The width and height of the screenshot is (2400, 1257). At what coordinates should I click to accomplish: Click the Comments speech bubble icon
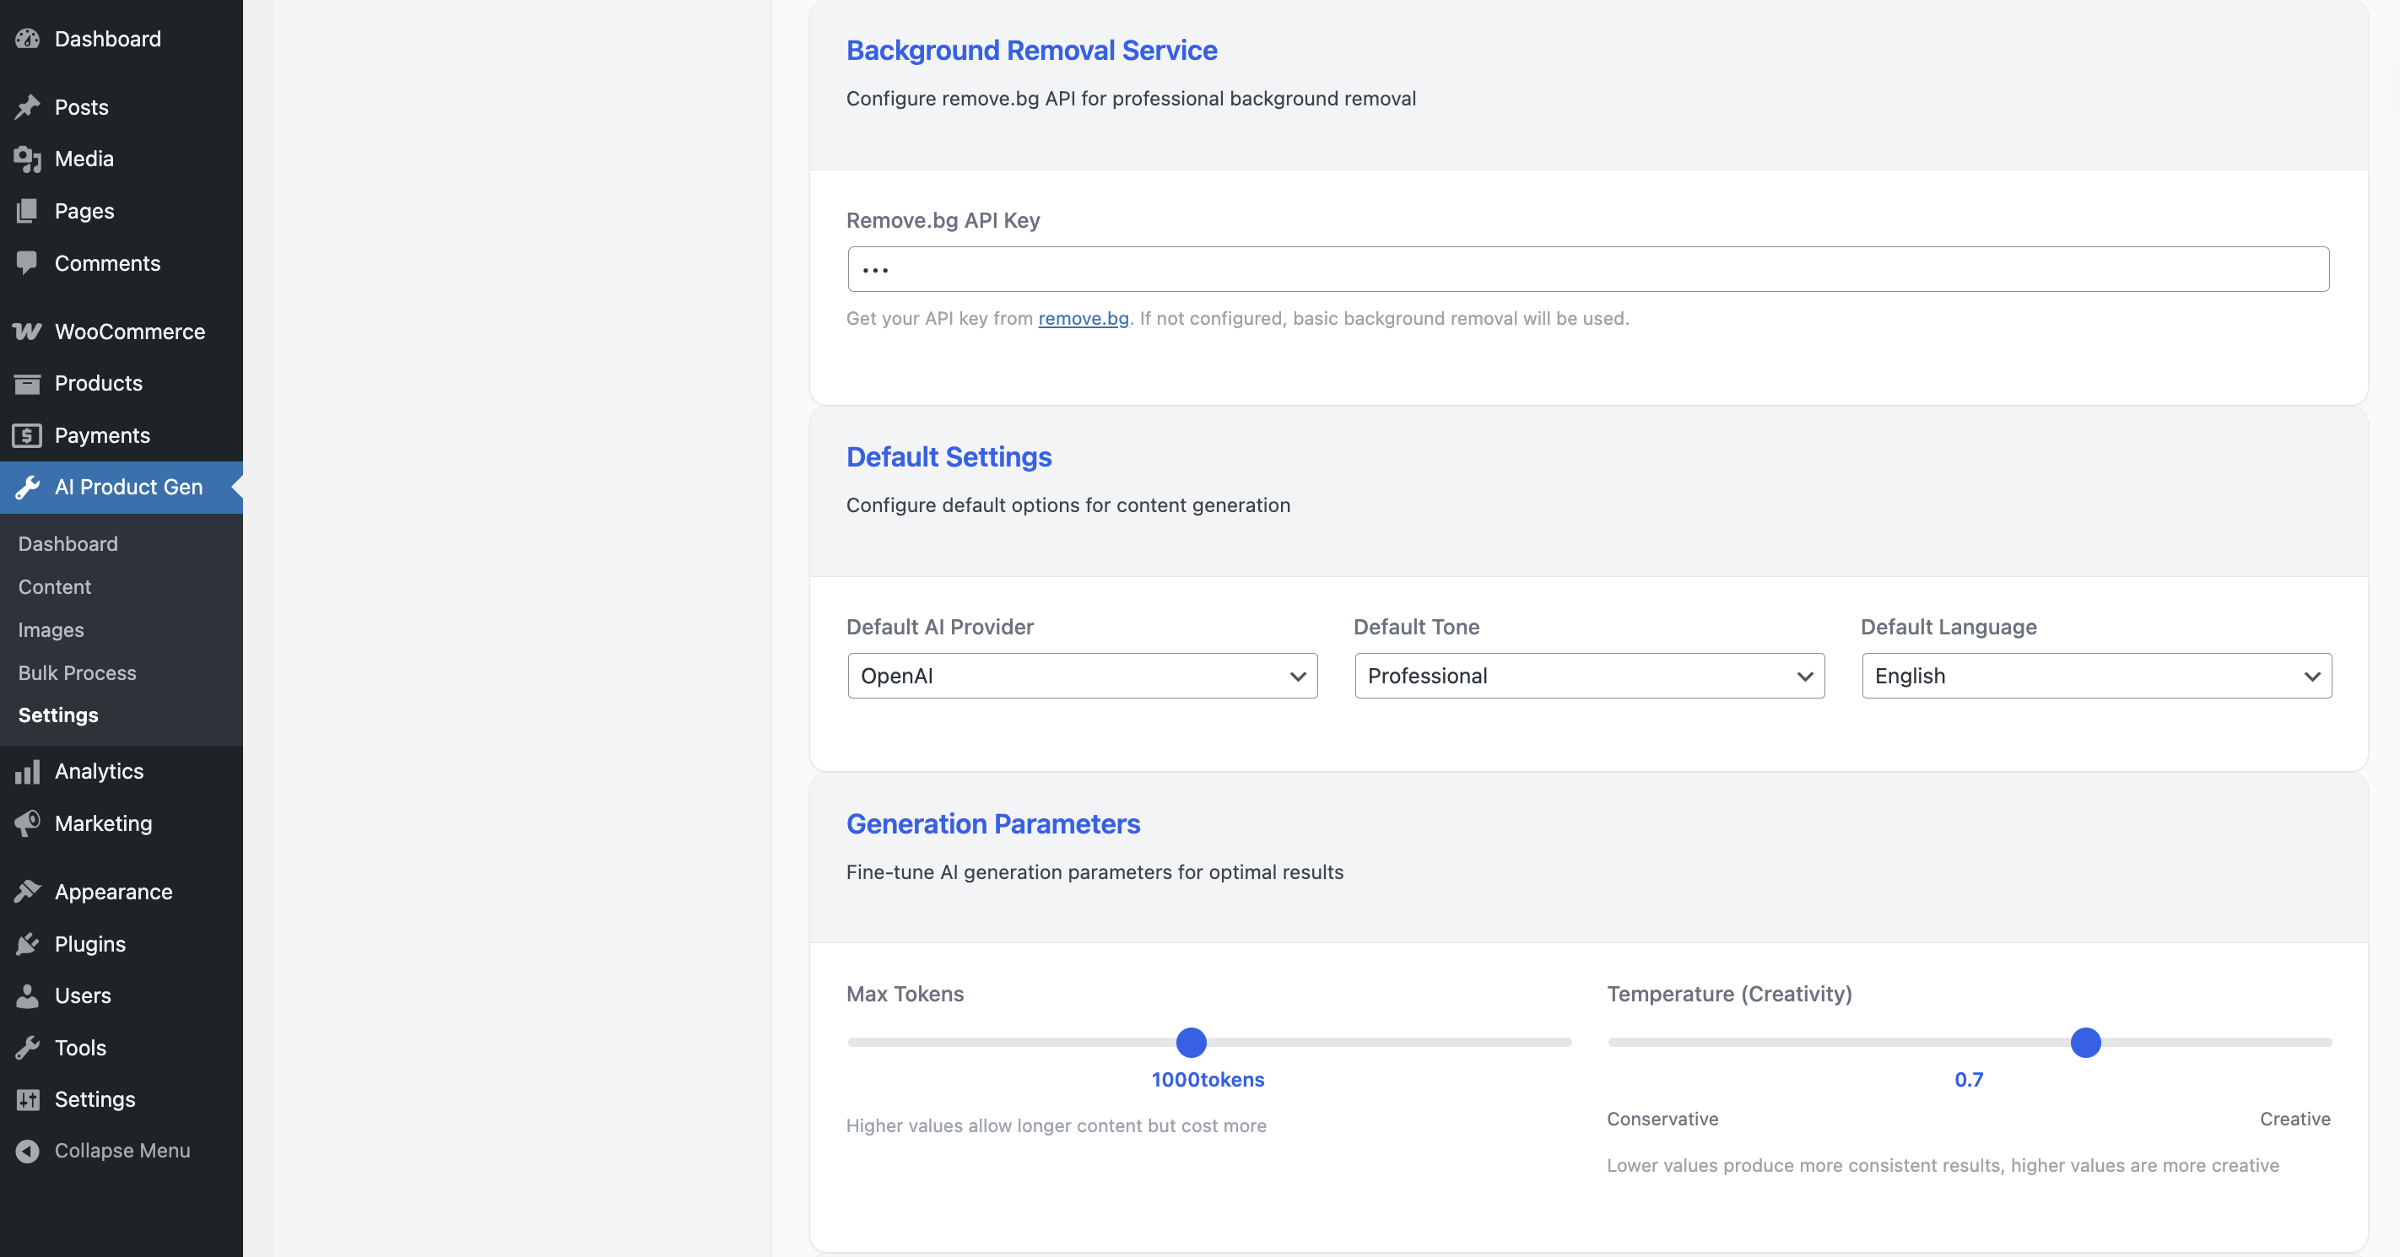(27, 262)
